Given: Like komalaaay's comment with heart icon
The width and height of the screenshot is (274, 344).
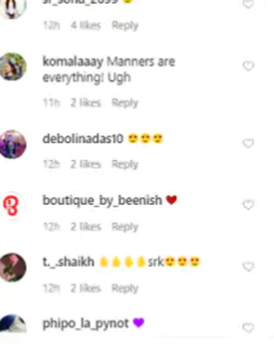Looking at the screenshot, I should point(248,66).
